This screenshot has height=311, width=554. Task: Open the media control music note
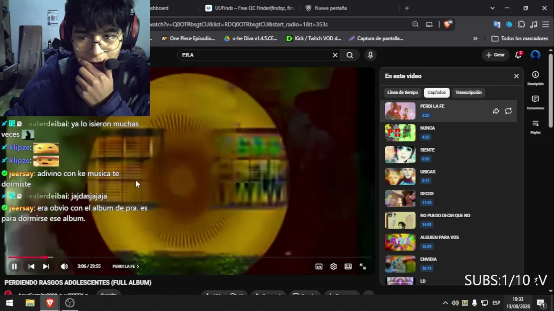click(x=534, y=24)
